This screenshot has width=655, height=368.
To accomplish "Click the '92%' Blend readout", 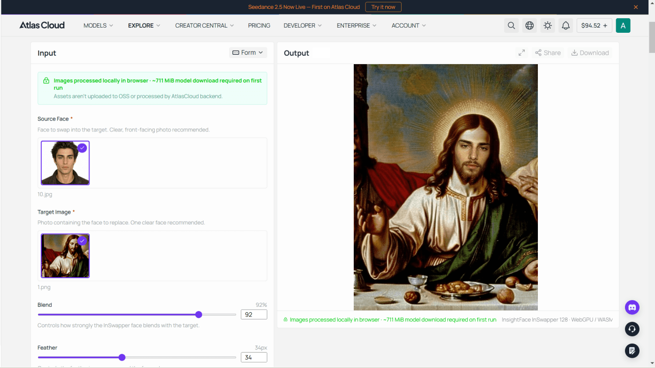I will 261,305.
